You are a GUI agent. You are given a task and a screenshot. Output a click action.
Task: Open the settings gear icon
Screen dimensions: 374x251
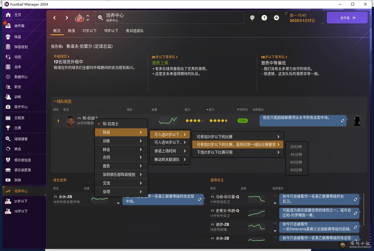click(276, 18)
